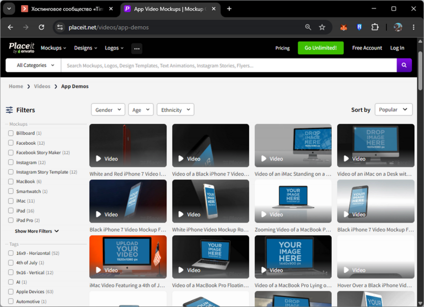The height and width of the screenshot is (307, 424).
Task: Open the Pricing link
Action: 282,48
